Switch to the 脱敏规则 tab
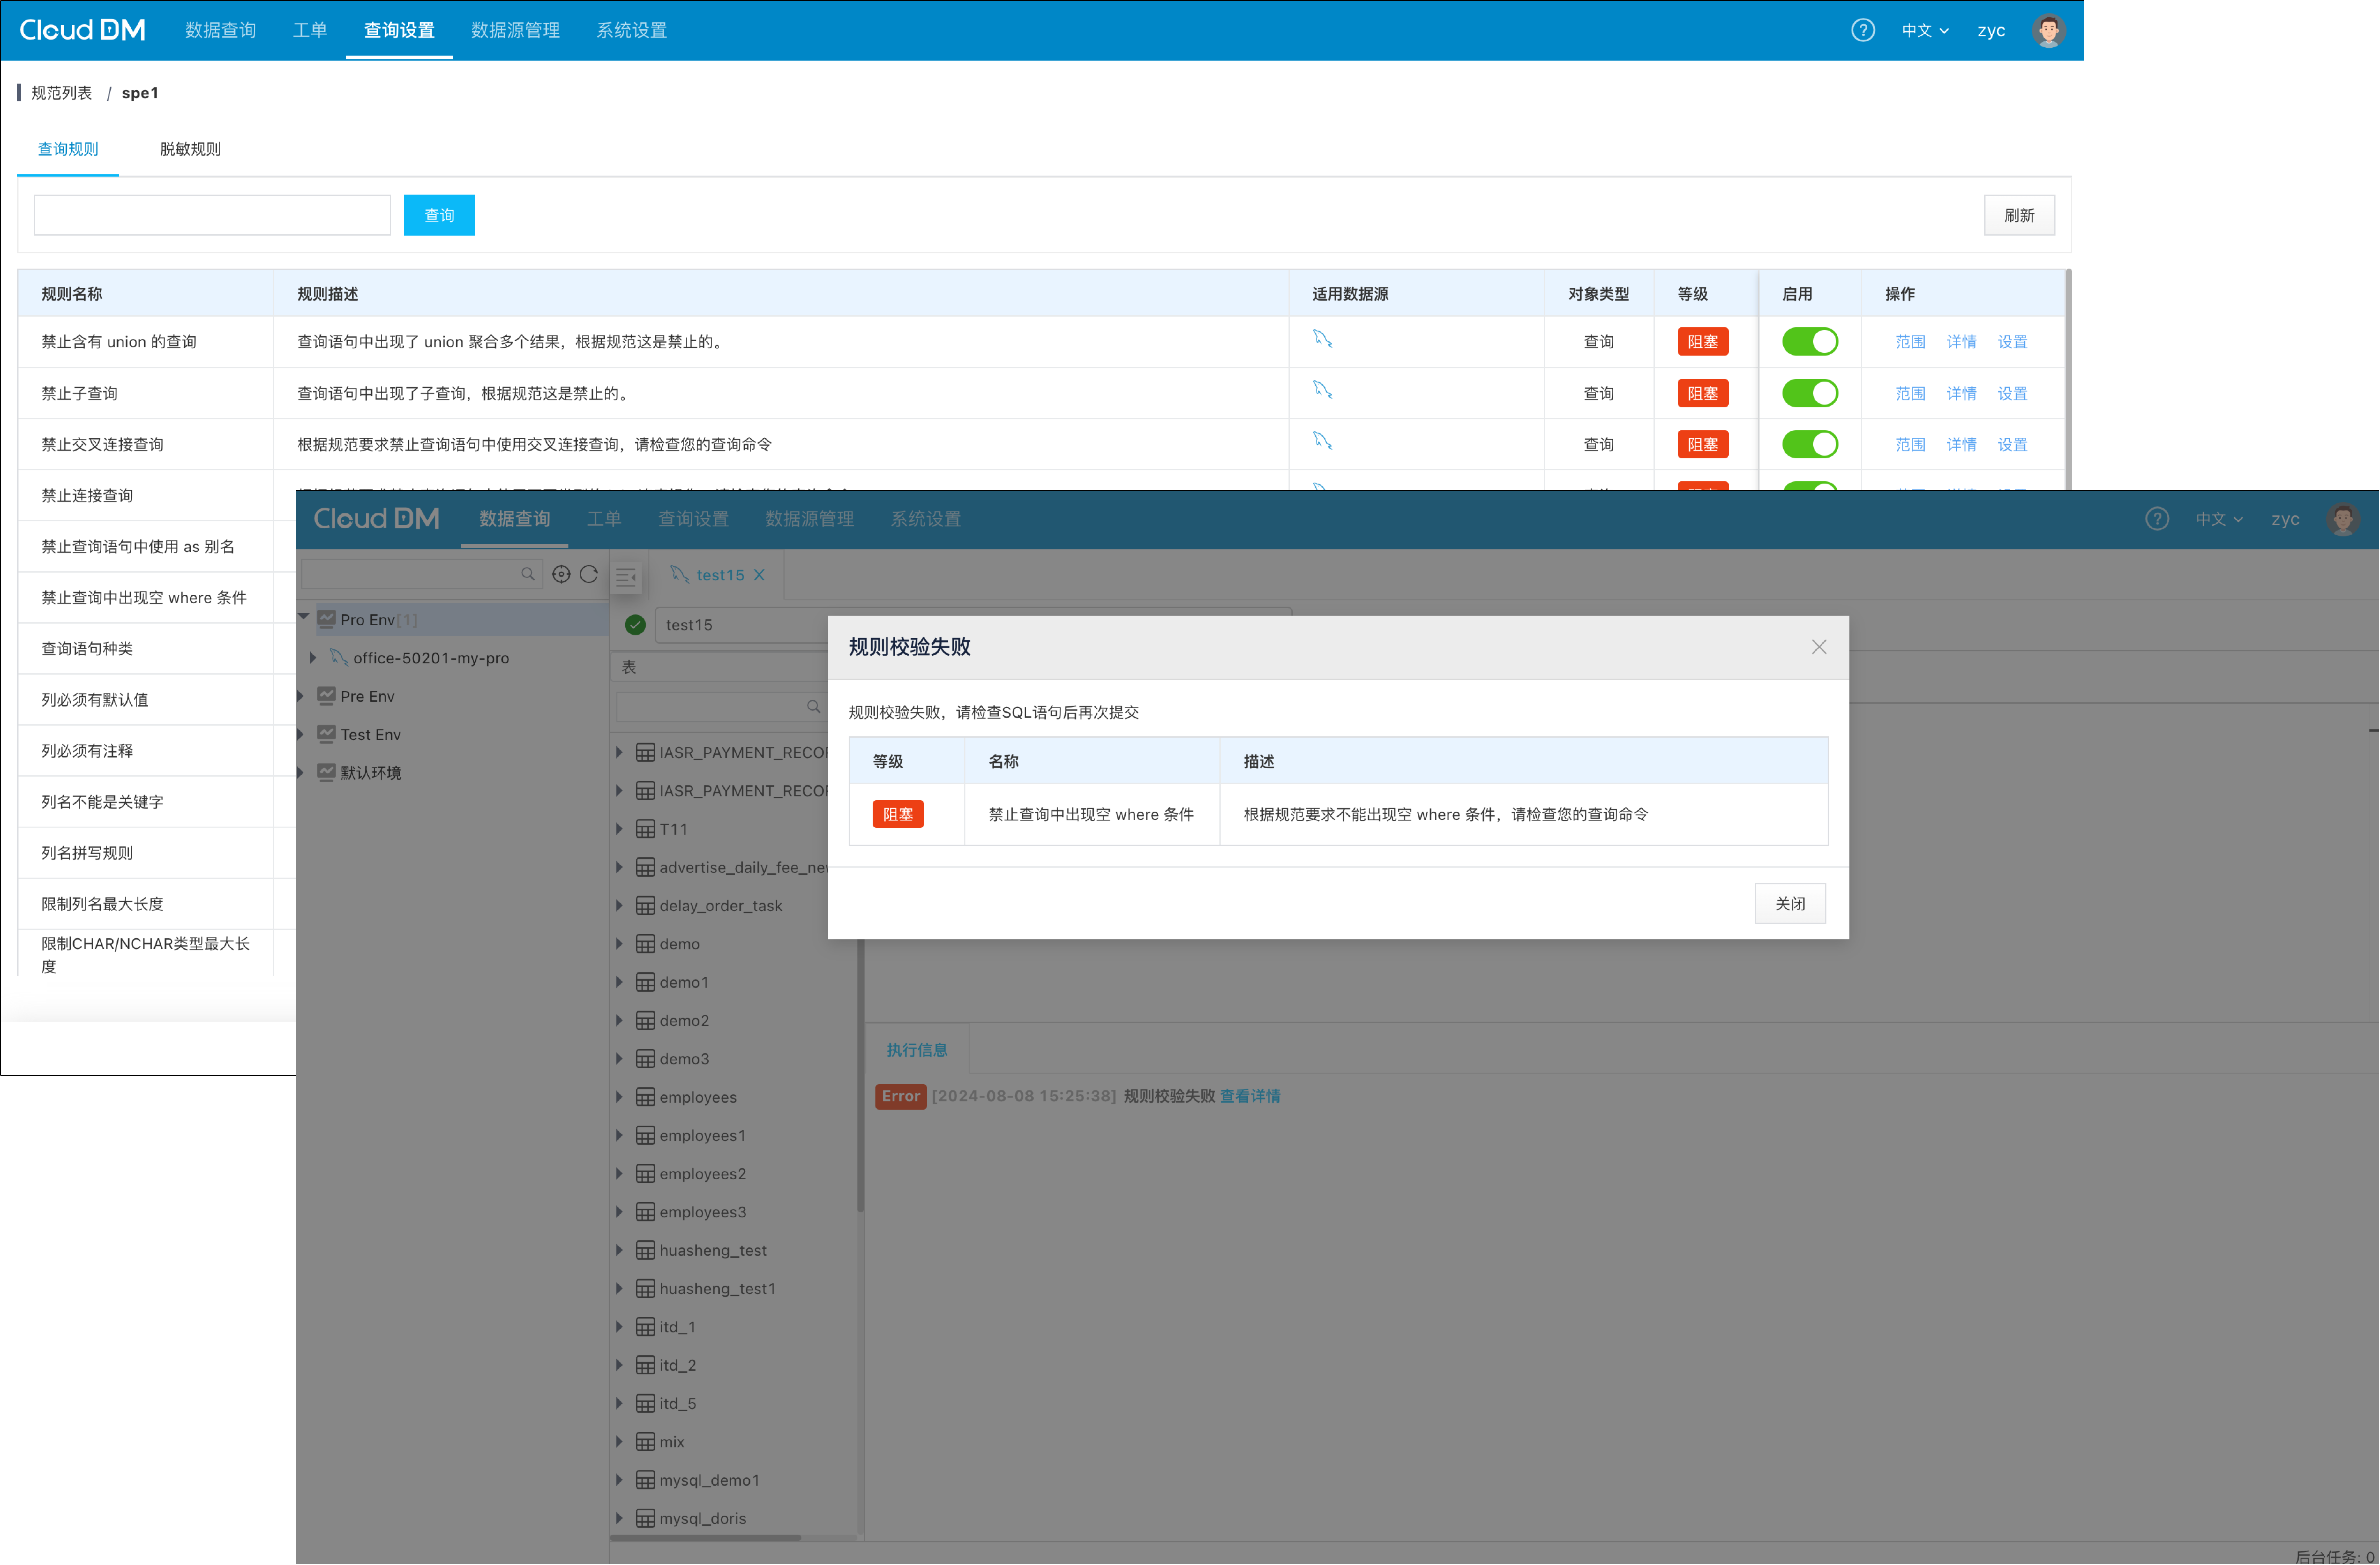The width and height of the screenshot is (2380, 1565). (x=190, y=149)
